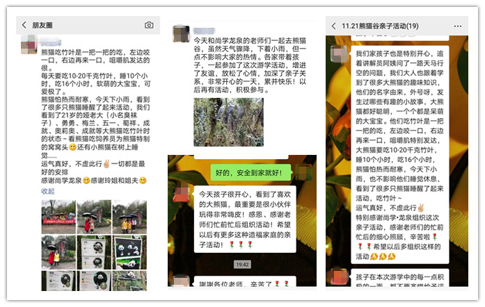Tap the green 好的，安全到家就好 message bubble
This screenshot has width=485, height=307.
(x=247, y=171)
